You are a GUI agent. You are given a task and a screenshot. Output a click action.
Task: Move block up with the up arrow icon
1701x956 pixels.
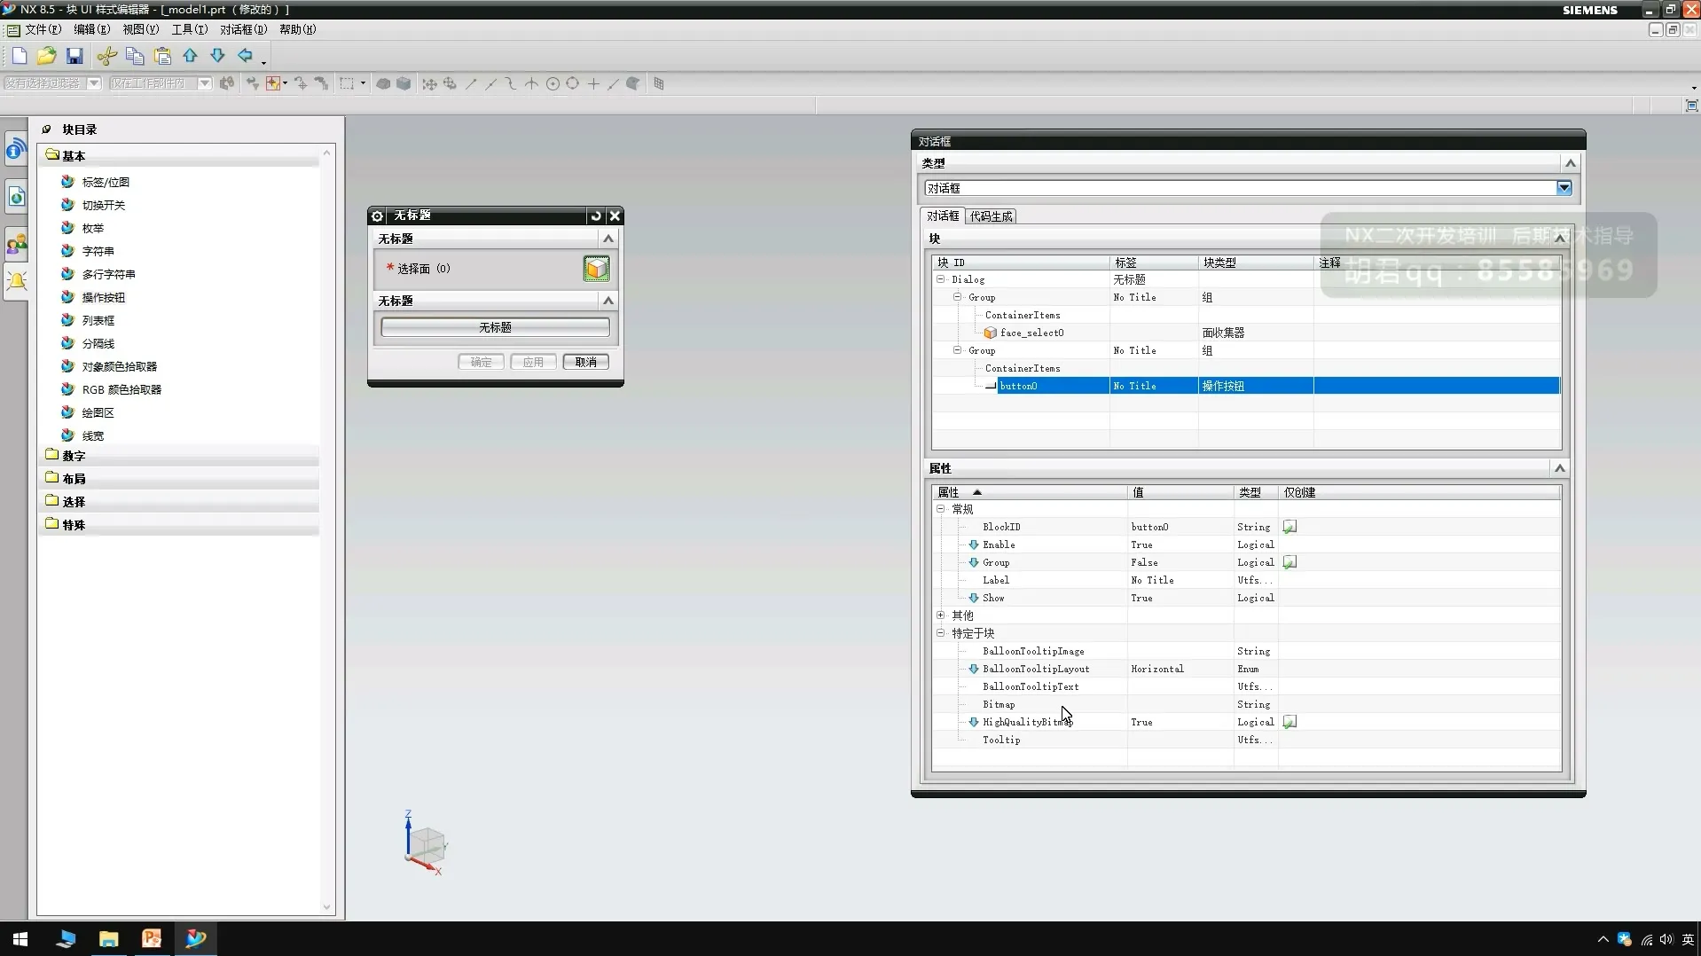click(190, 56)
